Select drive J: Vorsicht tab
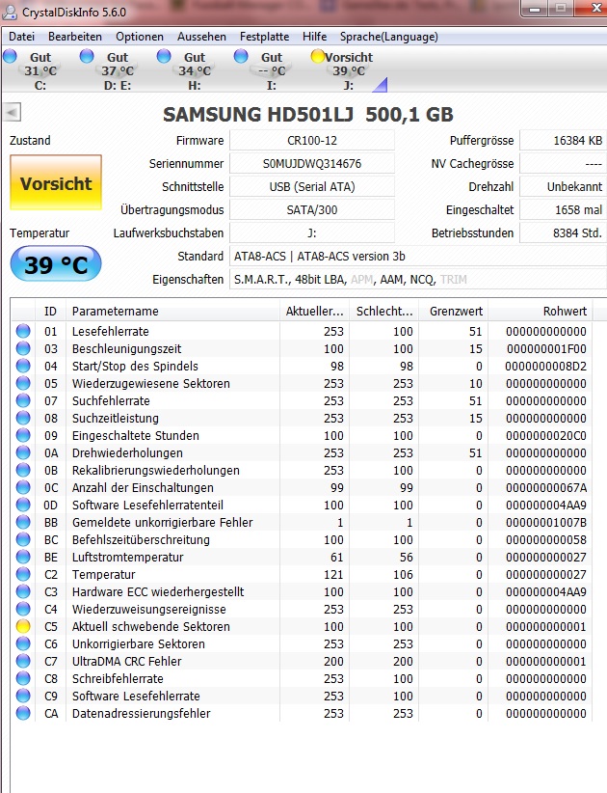 (x=349, y=70)
